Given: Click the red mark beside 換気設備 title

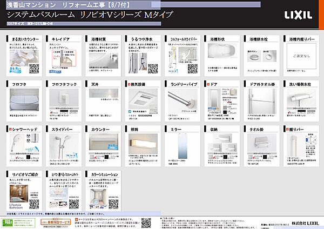Looking at the screenshot, I should pyautogui.click(x=129, y=84).
